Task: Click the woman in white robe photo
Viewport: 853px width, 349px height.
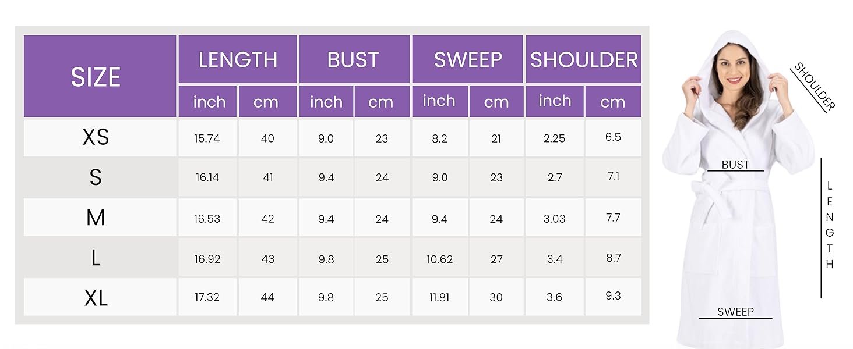Action: tap(738, 189)
